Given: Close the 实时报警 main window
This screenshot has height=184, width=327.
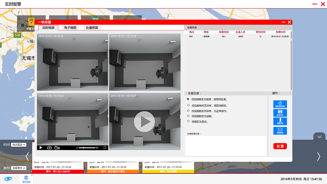Looking at the screenshot, I should (323, 4).
